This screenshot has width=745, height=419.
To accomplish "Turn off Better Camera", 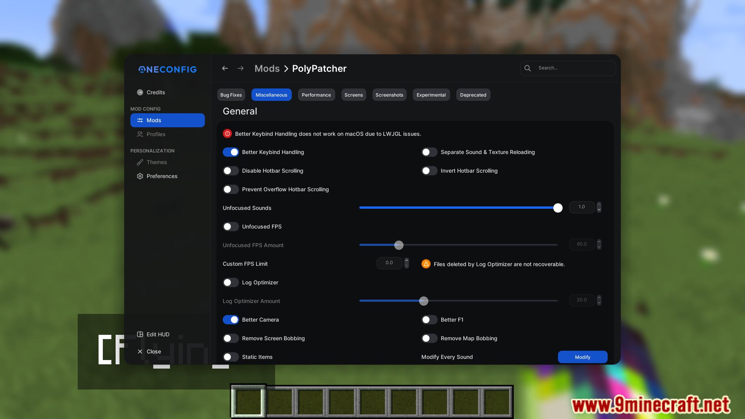I will (x=231, y=320).
